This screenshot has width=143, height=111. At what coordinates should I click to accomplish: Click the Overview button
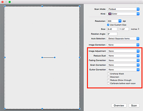click(x=119, y=106)
